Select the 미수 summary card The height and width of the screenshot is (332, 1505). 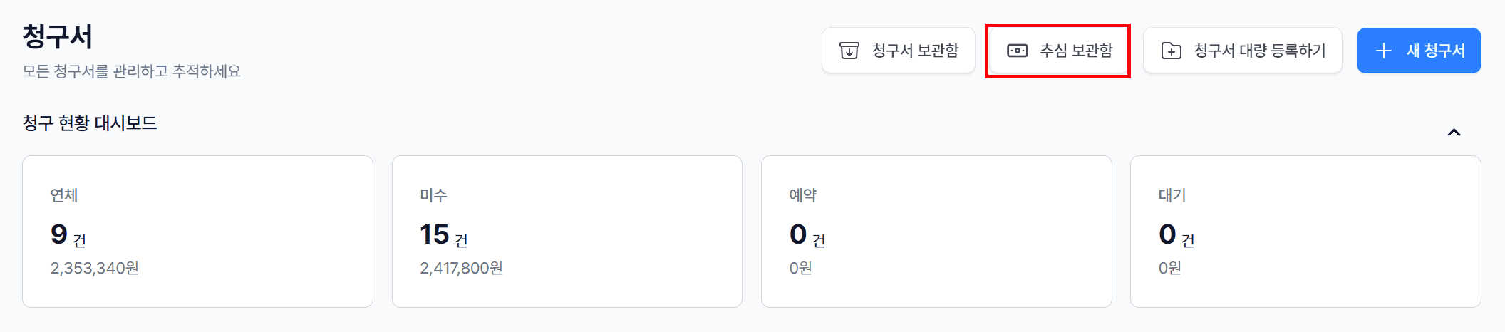pyautogui.click(x=567, y=232)
